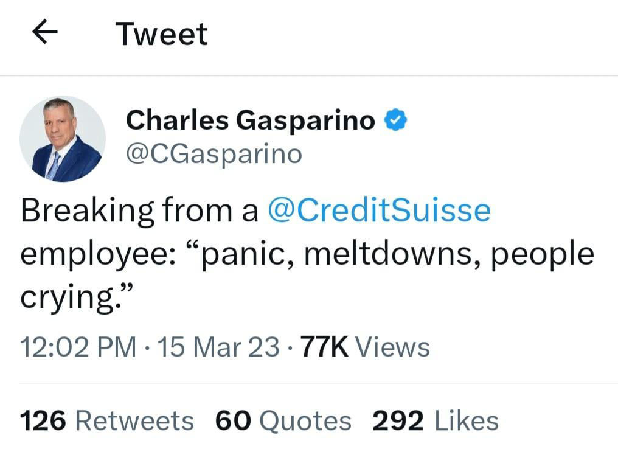Click the number 60 in quotes count
This screenshot has width=618, height=449.
233,420
